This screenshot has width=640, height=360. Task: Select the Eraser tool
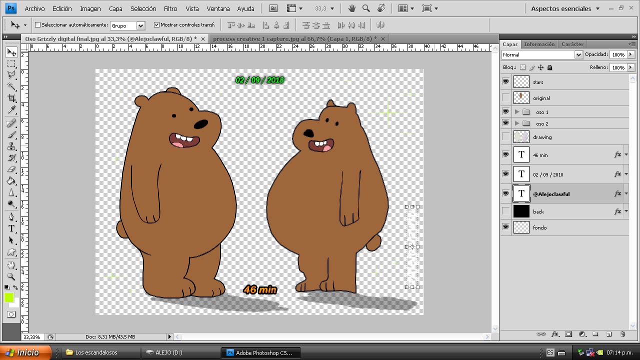[11, 169]
